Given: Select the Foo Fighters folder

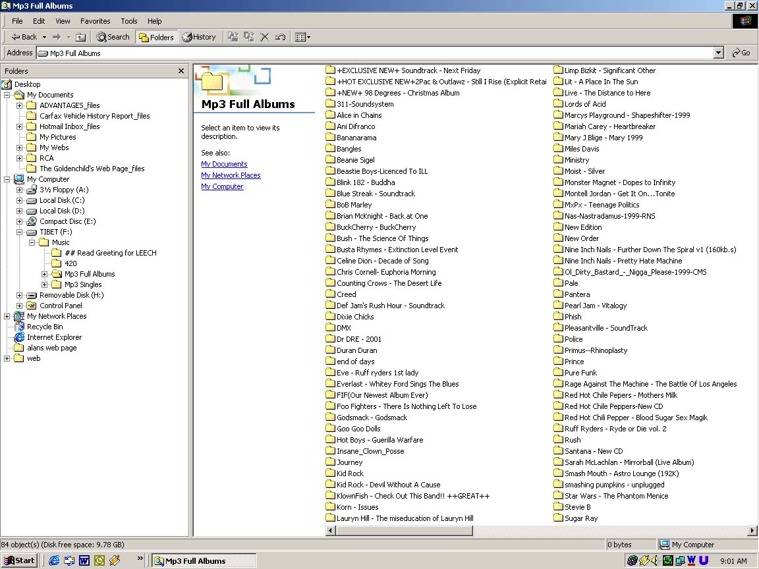Looking at the screenshot, I should click(407, 406).
